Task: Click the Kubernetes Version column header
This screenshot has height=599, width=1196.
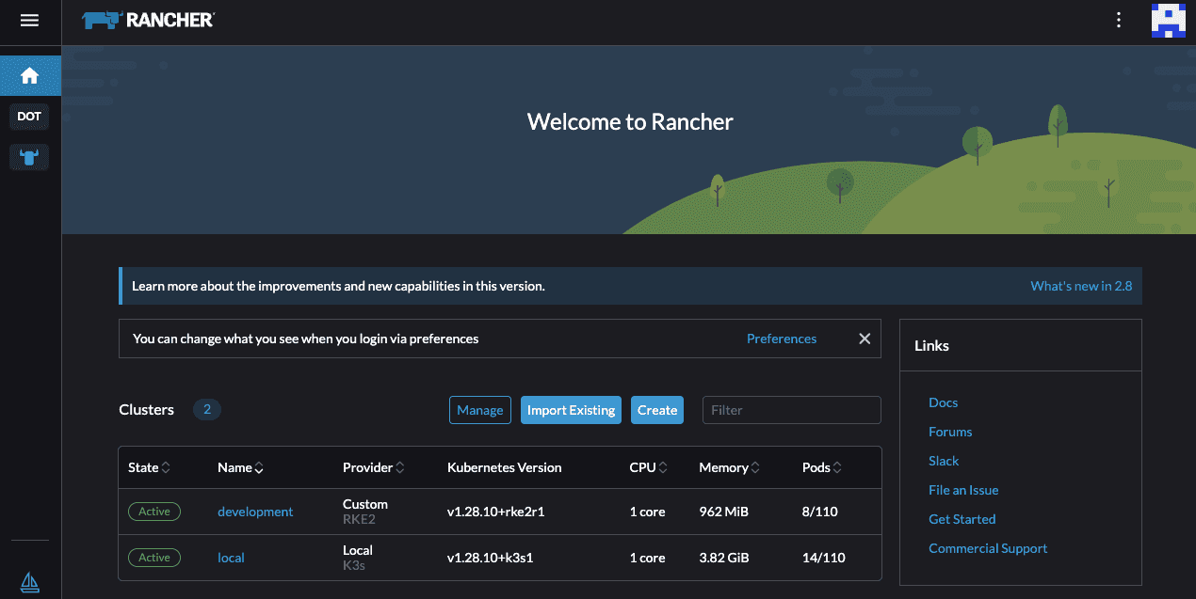Action: (x=504, y=467)
